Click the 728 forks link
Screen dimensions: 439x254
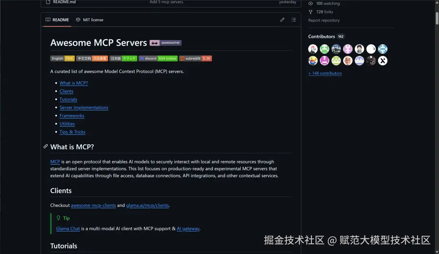pos(324,12)
